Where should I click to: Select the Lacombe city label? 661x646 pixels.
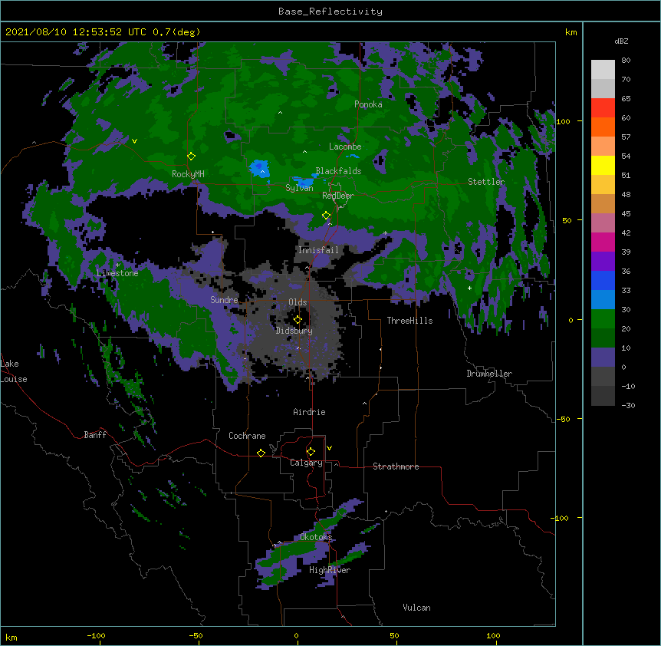coord(345,147)
